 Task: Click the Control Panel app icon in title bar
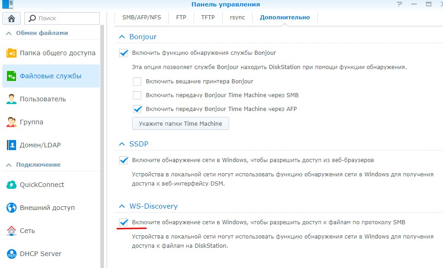click(x=8, y=4)
